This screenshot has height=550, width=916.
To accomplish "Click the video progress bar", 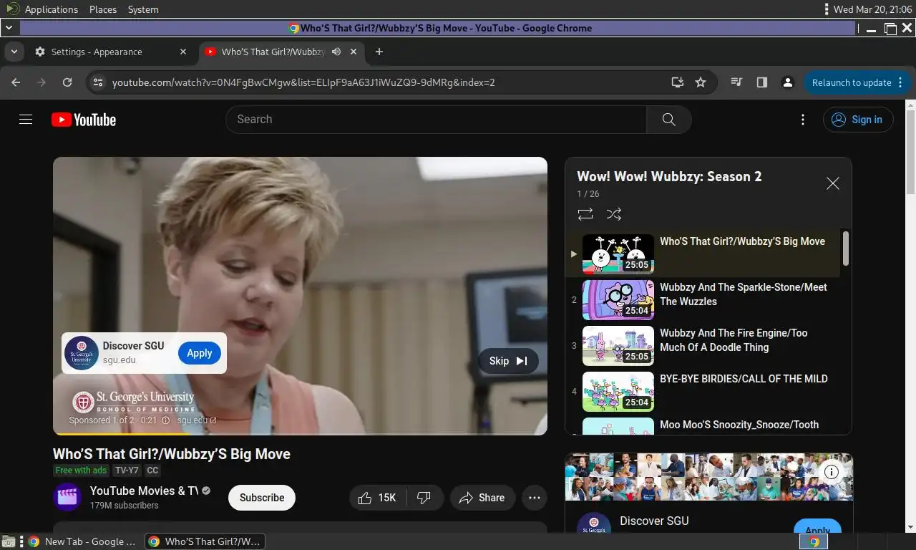I will 300,434.
